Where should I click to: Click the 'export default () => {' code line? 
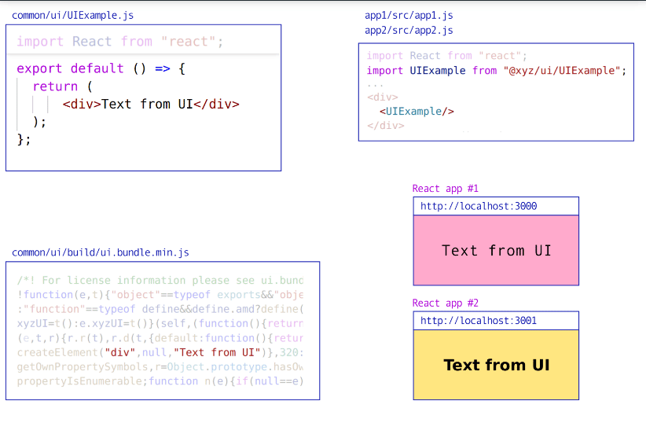tap(101, 68)
